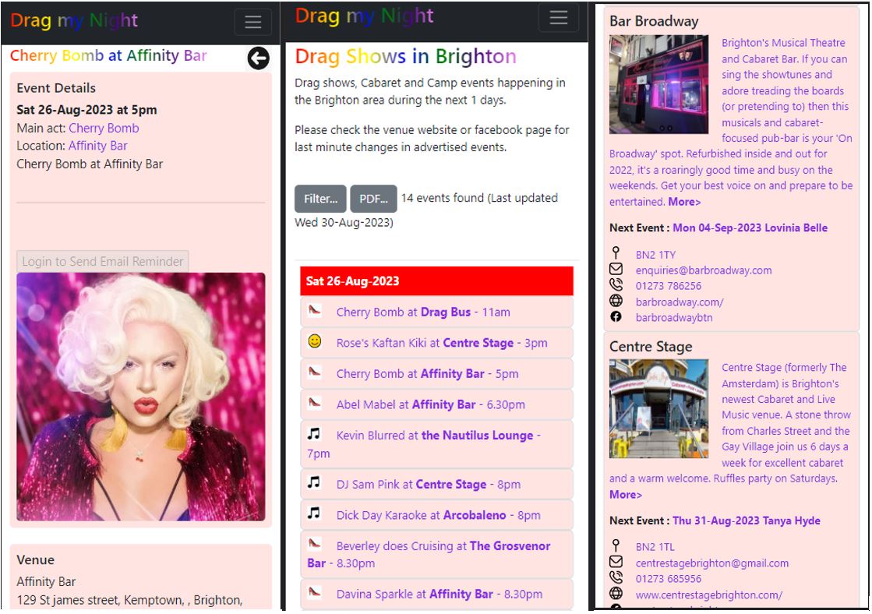Open hamburger menu in left panel
This screenshot has width=872, height=614.
click(252, 22)
